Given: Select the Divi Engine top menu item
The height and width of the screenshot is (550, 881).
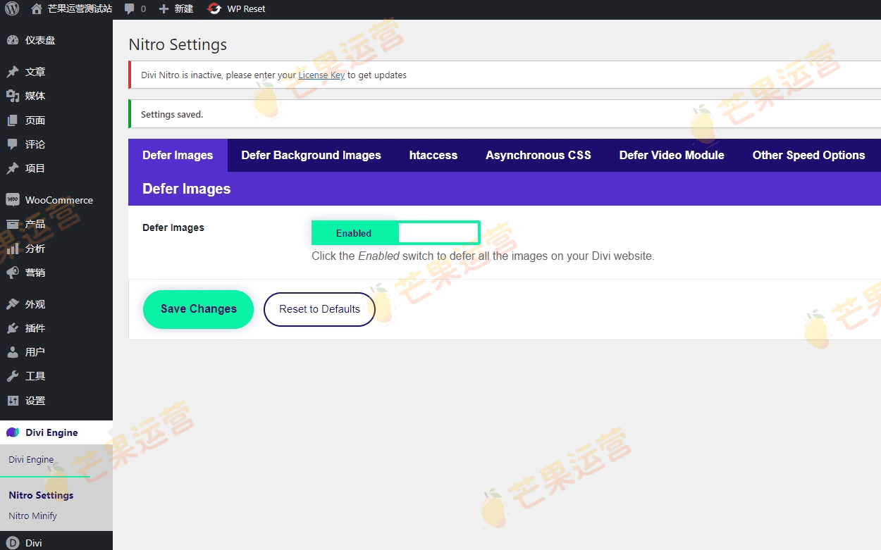Looking at the screenshot, I should pyautogui.click(x=56, y=432).
